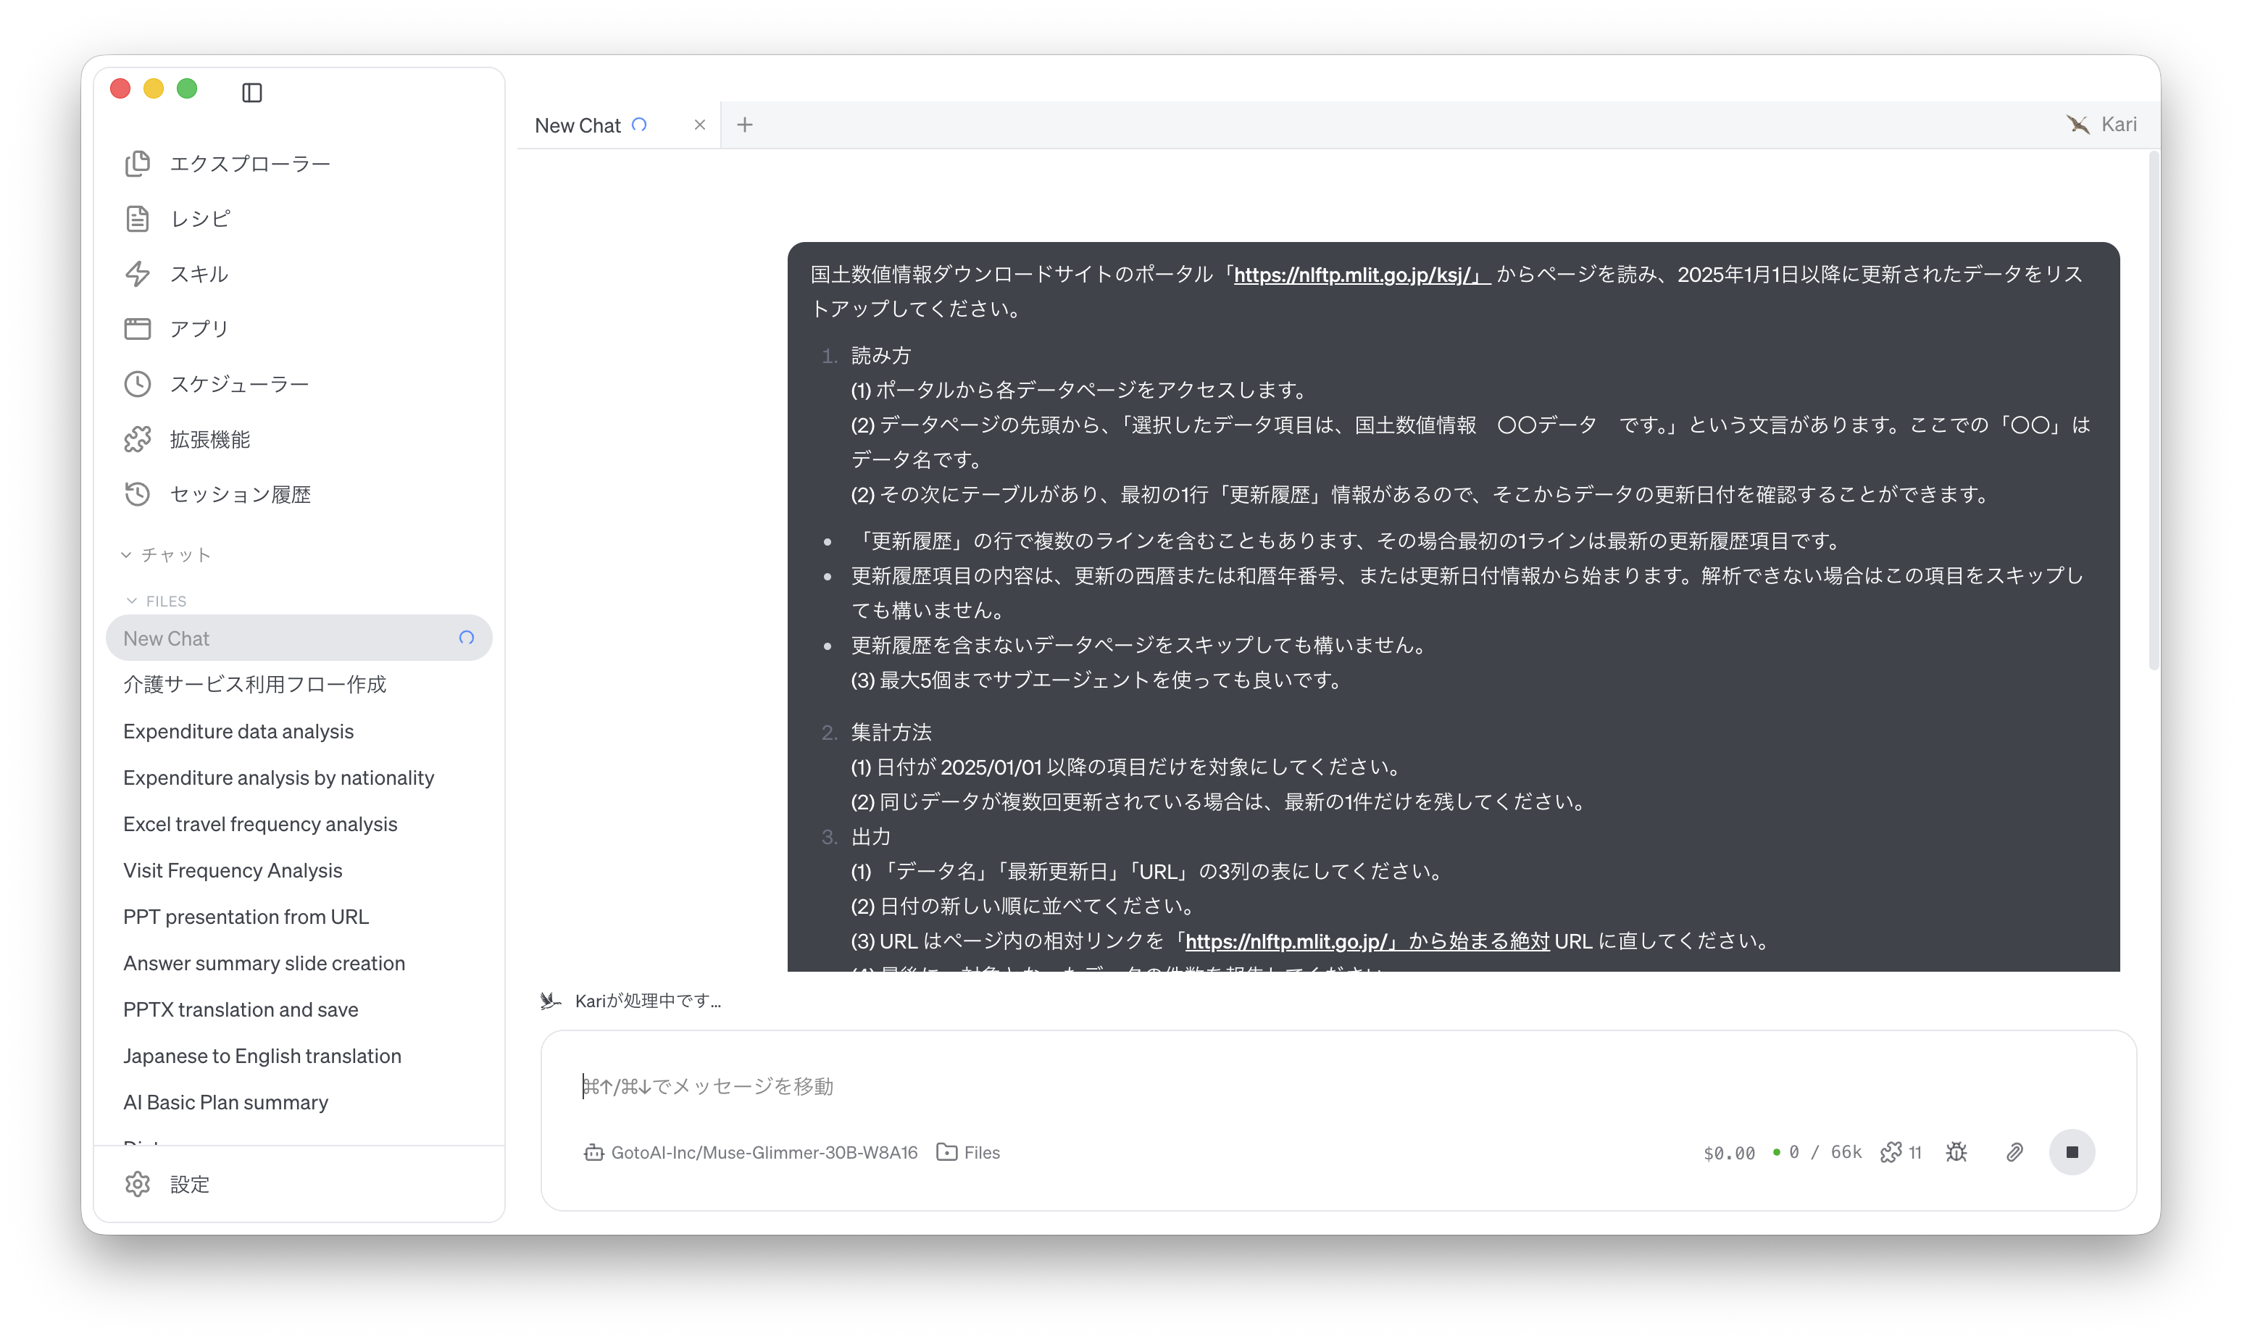Open AI Basic Plan summary chat
Viewport: 2242px width, 1342px height.
pos(225,1101)
